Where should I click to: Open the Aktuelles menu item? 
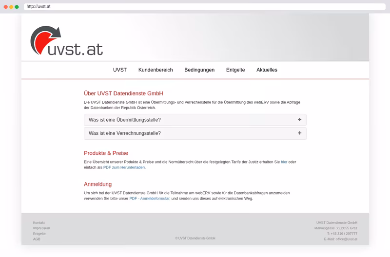point(267,70)
